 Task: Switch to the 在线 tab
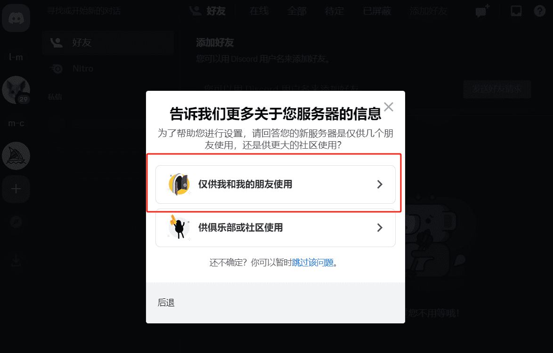click(259, 11)
